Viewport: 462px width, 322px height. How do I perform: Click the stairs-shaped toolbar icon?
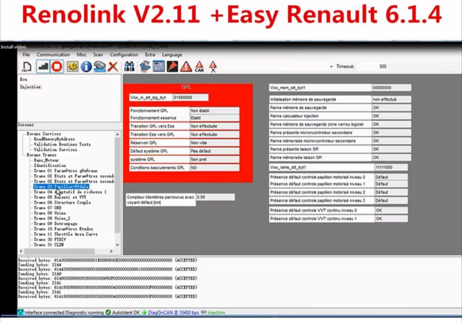43,67
